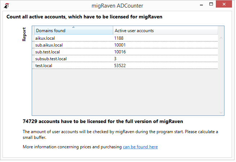Select the sub.test.local row
Image resolution: width=236 pixels, height=162 pixels.
(x=125, y=52)
